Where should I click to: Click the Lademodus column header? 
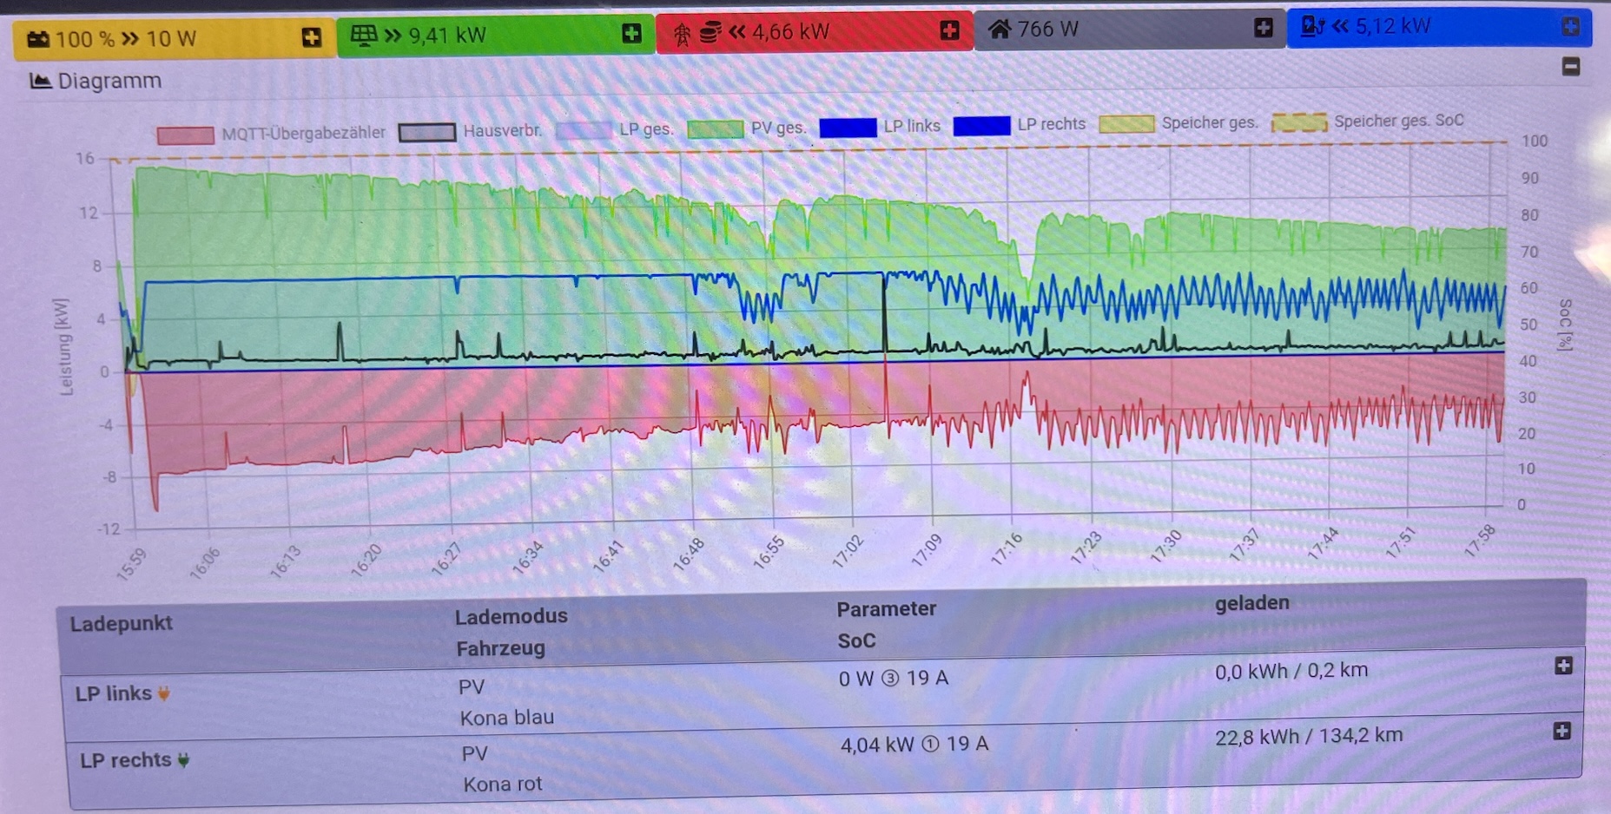(512, 616)
